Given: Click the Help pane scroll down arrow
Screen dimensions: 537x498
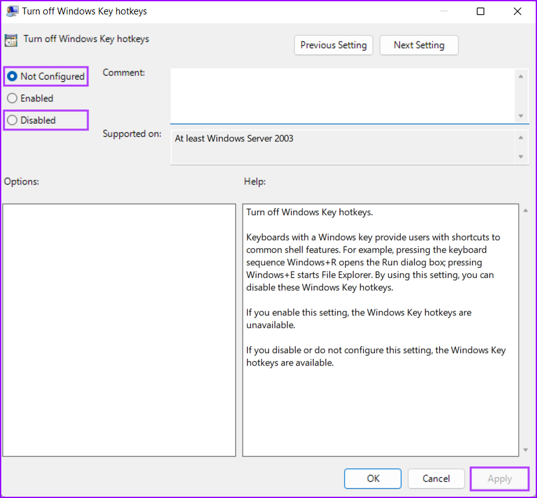Looking at the screenshot, I should (x=526, y=450).
